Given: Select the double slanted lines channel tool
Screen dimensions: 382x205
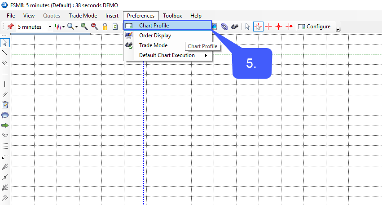Looking at the screenshot, I should (5, 94).
